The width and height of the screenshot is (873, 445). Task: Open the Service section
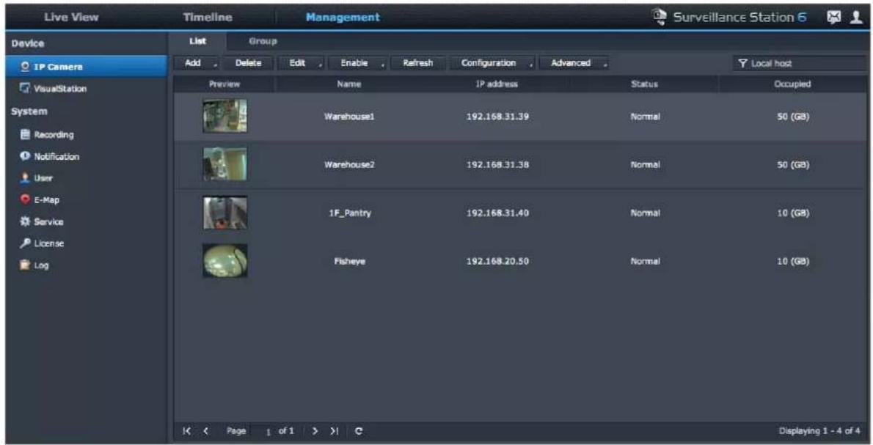point(42,221)
